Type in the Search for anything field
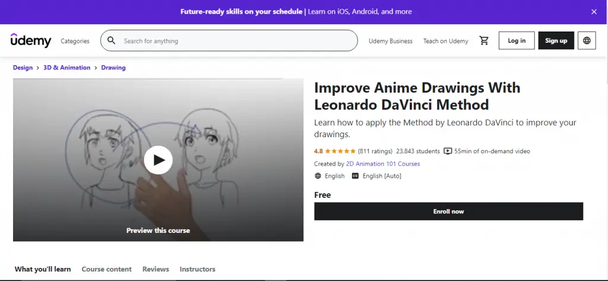Screen dimensions: 608x281 (x=237, y=41)
